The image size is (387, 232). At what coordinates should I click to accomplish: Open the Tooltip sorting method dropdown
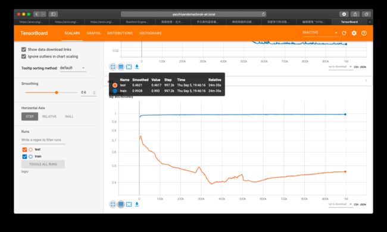point(73,68)
